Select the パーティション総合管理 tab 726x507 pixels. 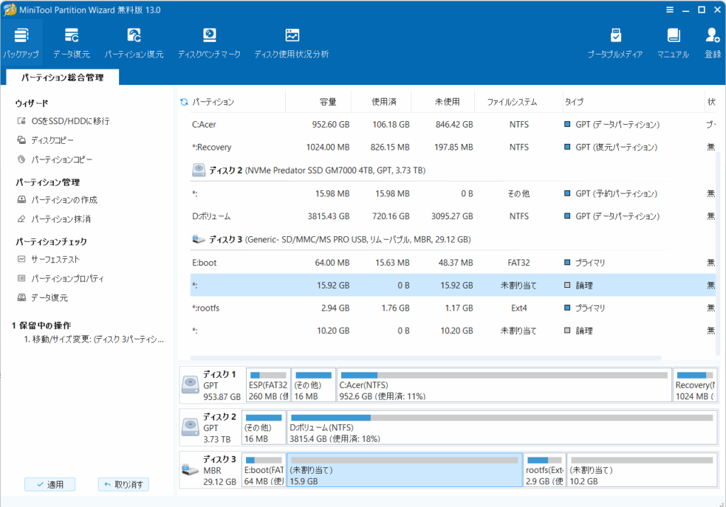(62, 77)
